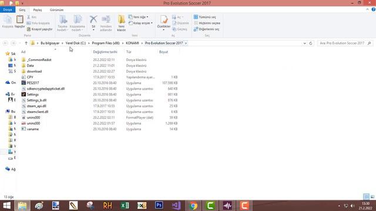Click the Düzenle edit button

[180, 23]
